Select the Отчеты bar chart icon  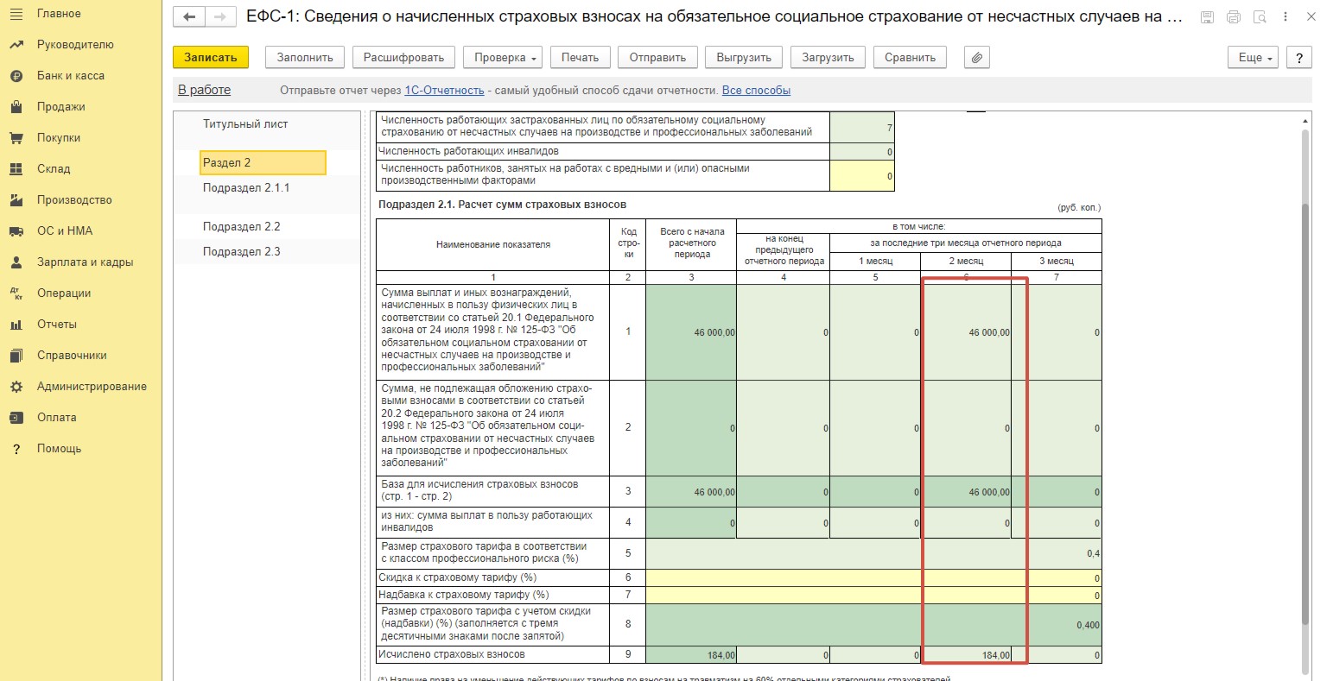(16, 325)
